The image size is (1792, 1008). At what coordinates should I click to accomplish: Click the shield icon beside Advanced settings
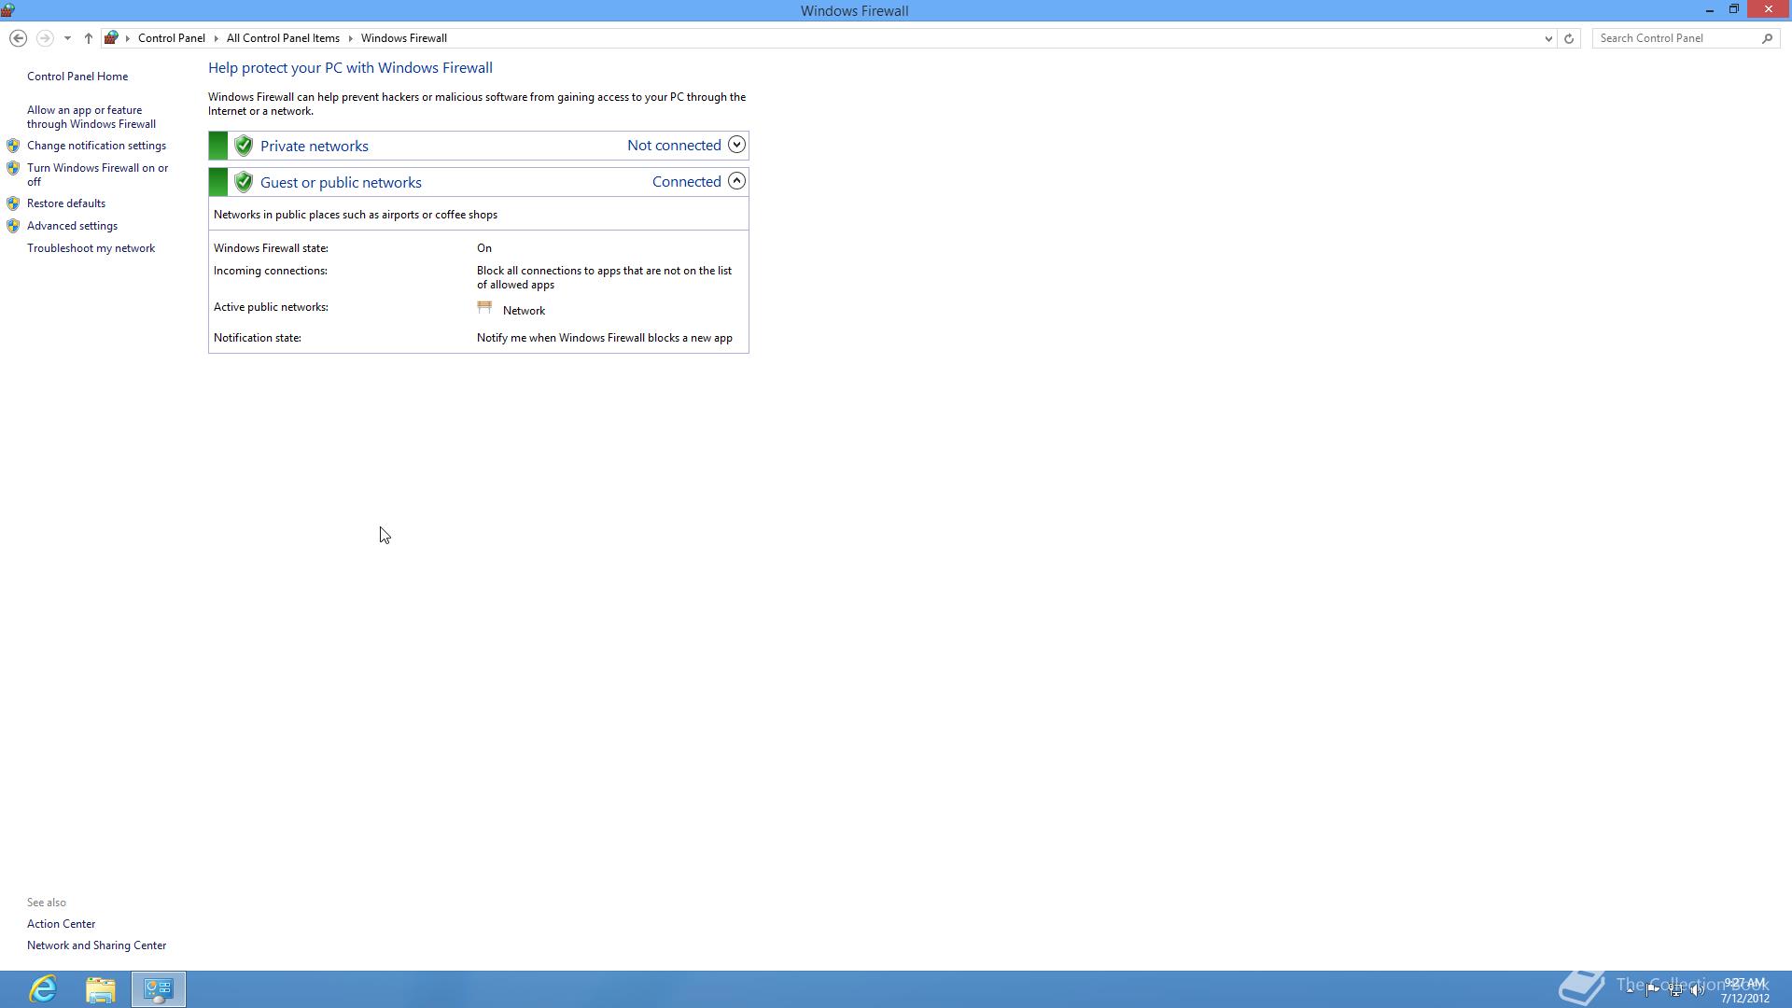click(13, 226)
